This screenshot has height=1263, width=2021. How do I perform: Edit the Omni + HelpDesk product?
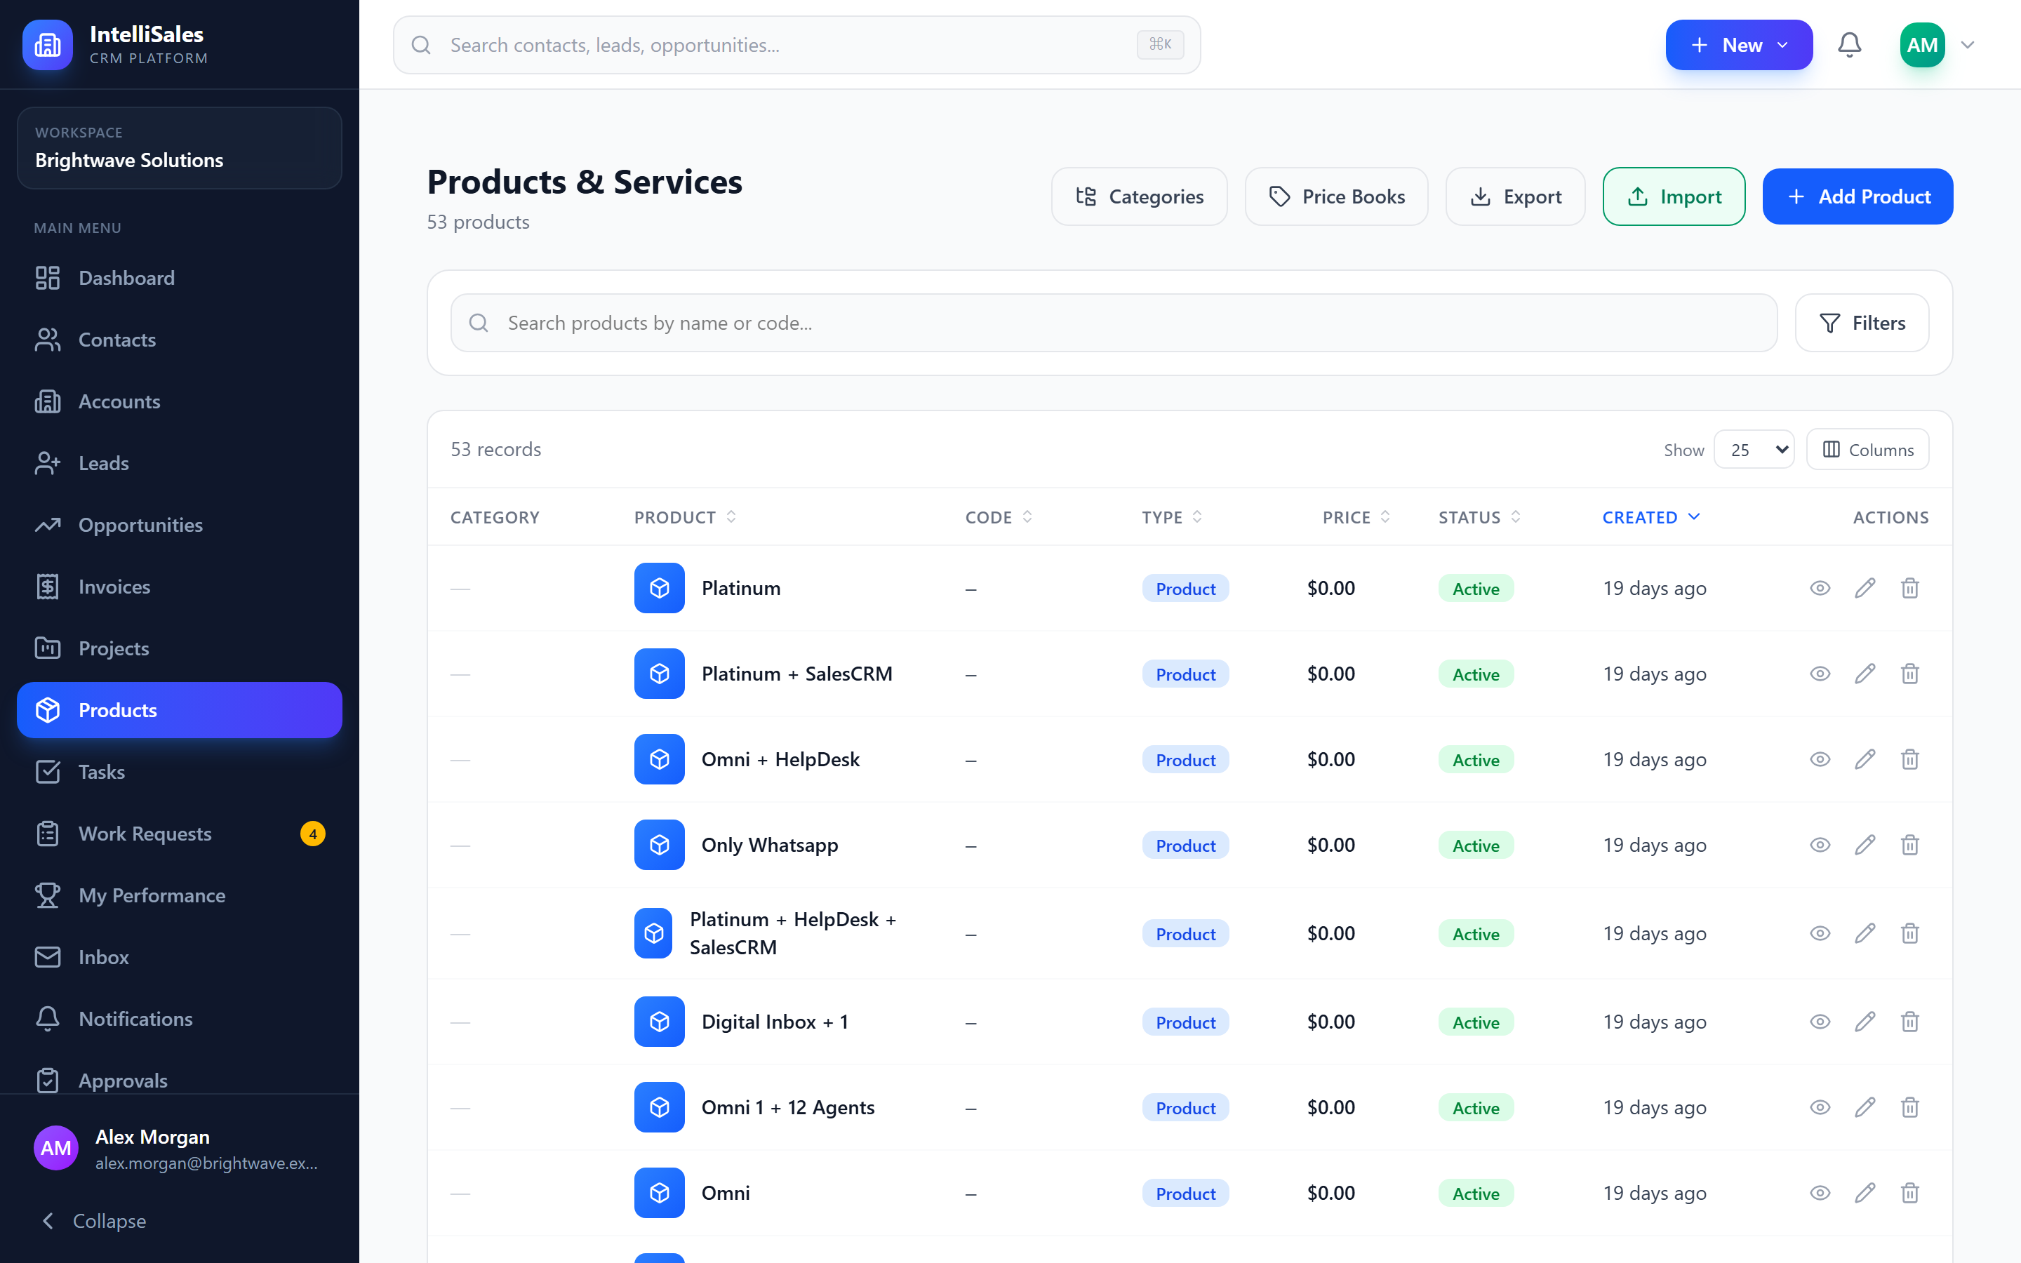(1865, 759)
